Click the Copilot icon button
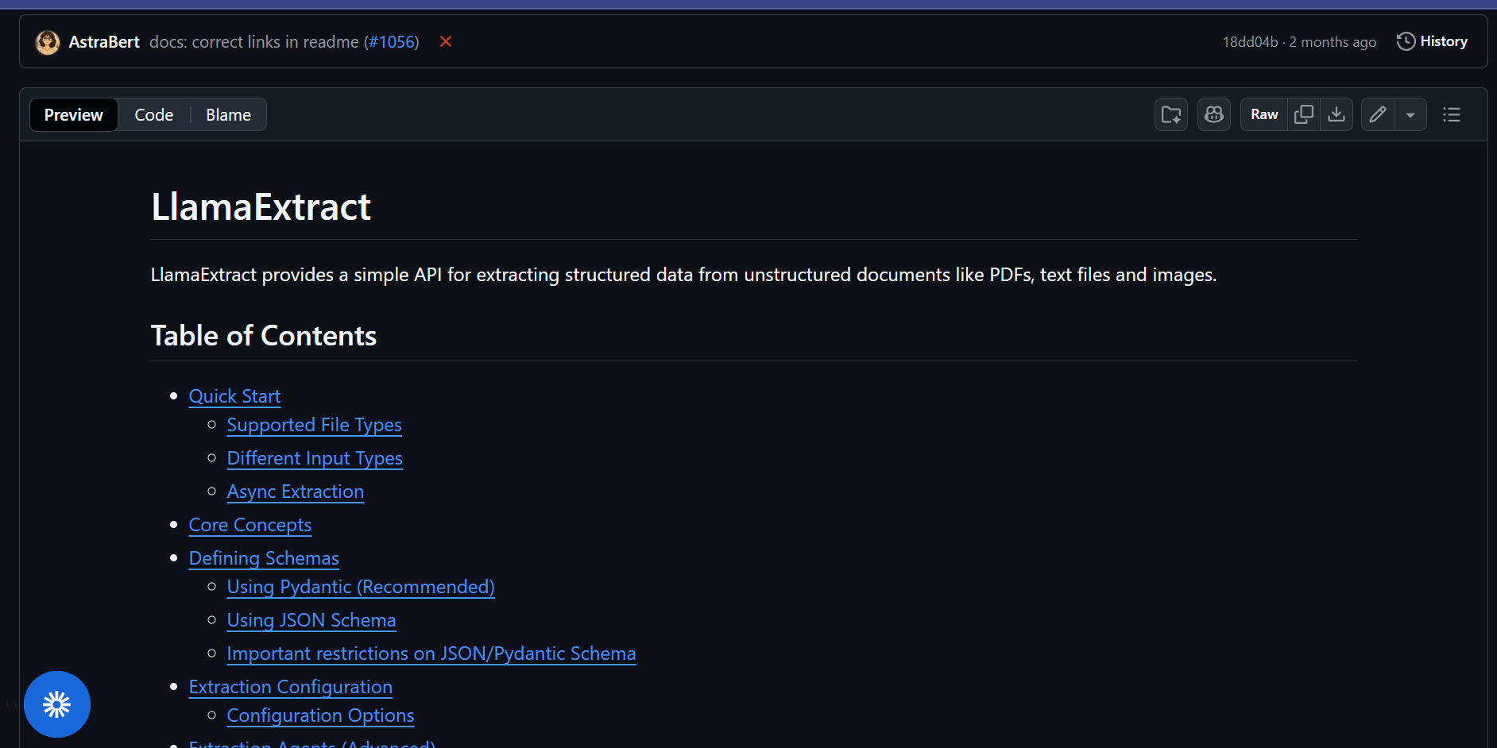This screenshot has height=748, width=1497. [1213, 114]
